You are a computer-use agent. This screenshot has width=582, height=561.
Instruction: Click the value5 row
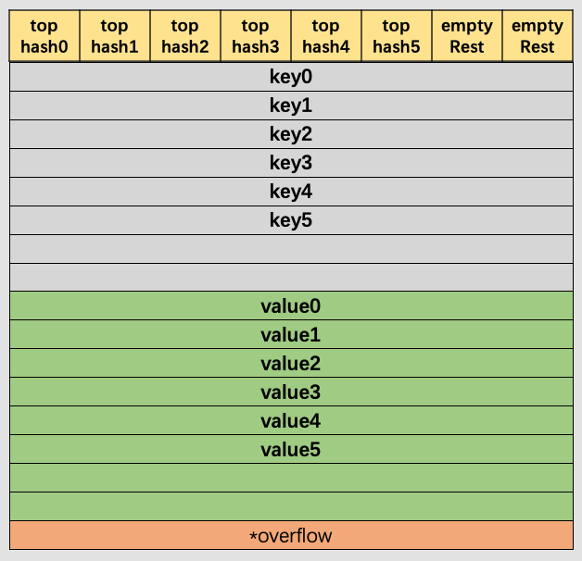(x=291, y=450)
